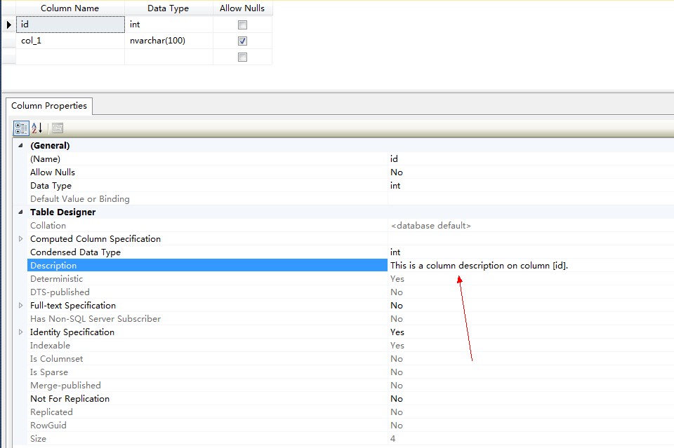Edit the id column name cell
Screen dimensions: 674x448
70,25
